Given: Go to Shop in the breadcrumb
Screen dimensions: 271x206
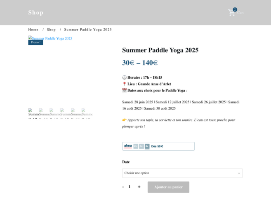Looking at the screenshot, I should [x=51, y=30].
